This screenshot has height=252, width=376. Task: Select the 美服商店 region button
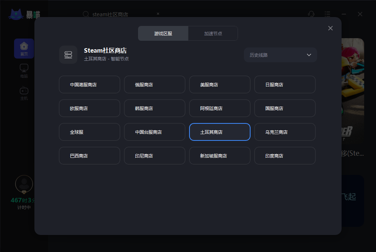(220, 84)
